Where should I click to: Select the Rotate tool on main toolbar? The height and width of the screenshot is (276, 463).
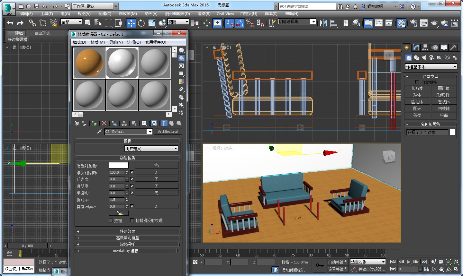pyautogui.click(x=141, y=23)
